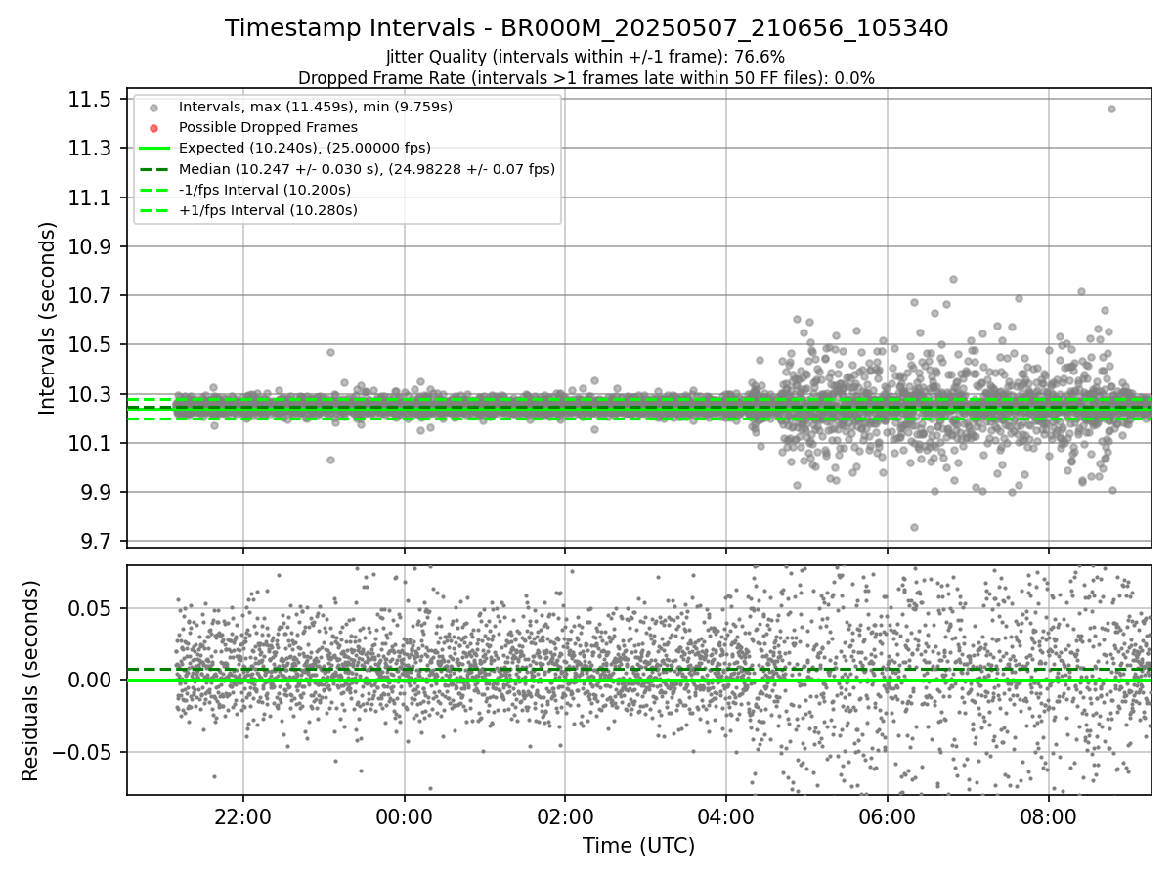Click the plot title "Timestamp Intervals - BR000M_20250507_210656_105340"
The image size is (1173, 880).
point(586,28)
